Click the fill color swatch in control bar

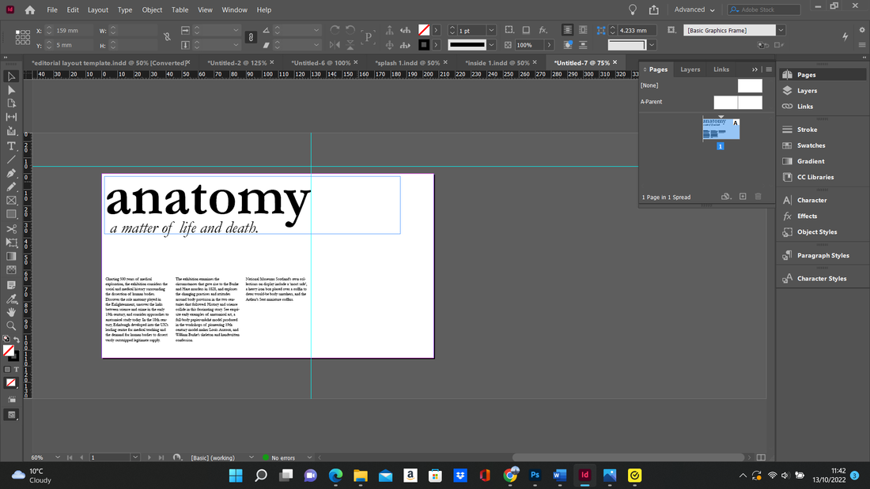coord(424,30)
